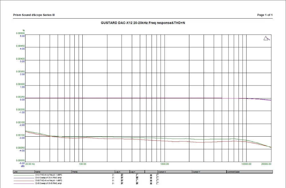This screenshot has height=188, width=286.
Task: Click the blue '-3.00' y-axis label
Action: tap(22, 138)
